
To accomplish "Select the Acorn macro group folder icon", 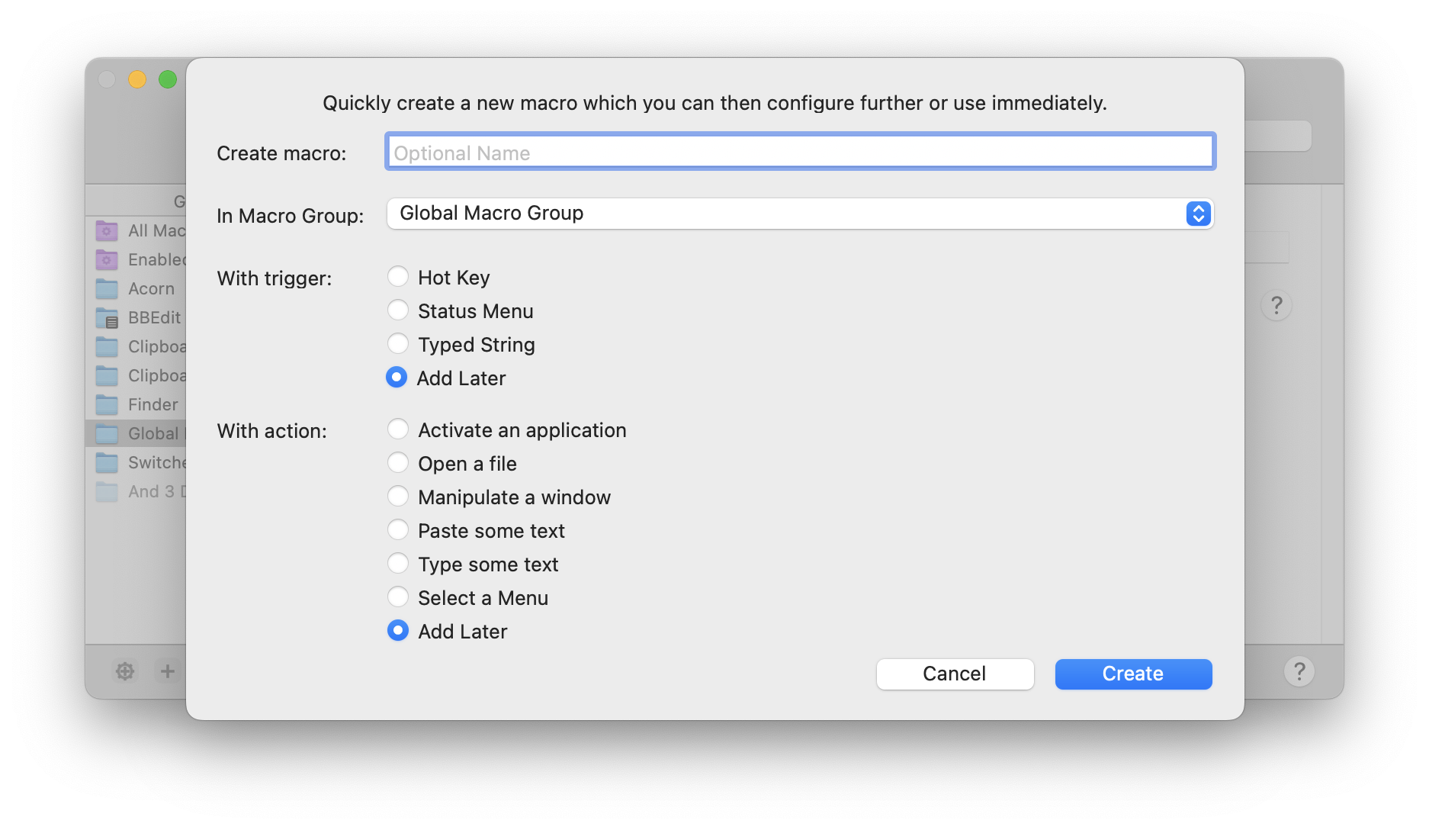I will click(107, 288).
